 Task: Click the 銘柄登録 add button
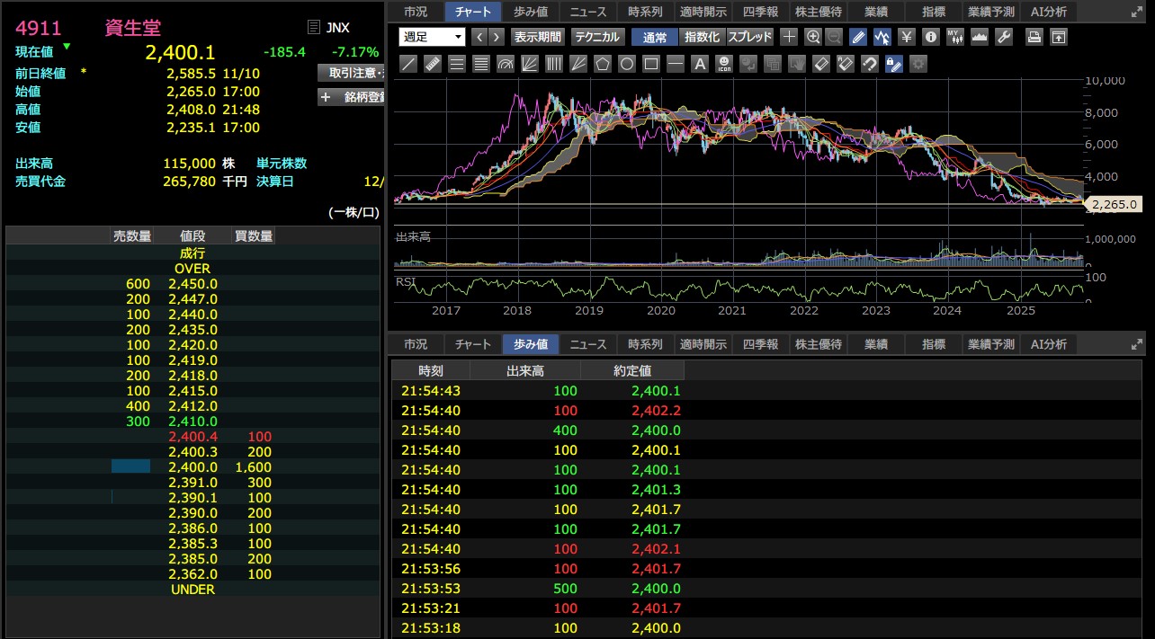[352, 97]
